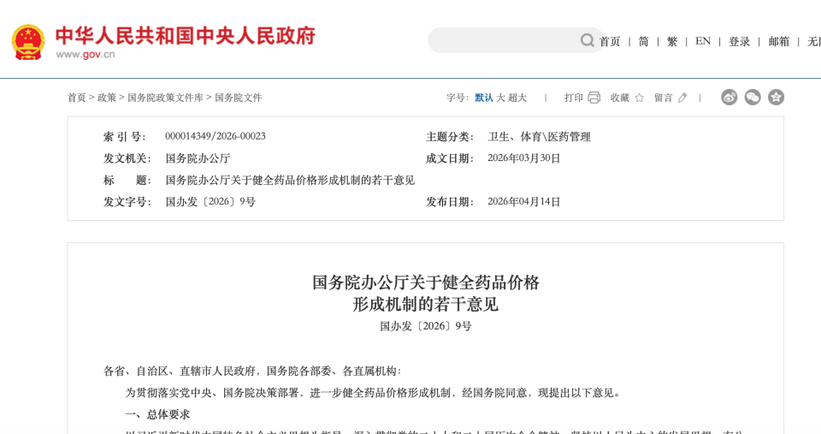821x434 pixels.
Task: Select written date 2026年03月30日
Action: coord(523,158)
